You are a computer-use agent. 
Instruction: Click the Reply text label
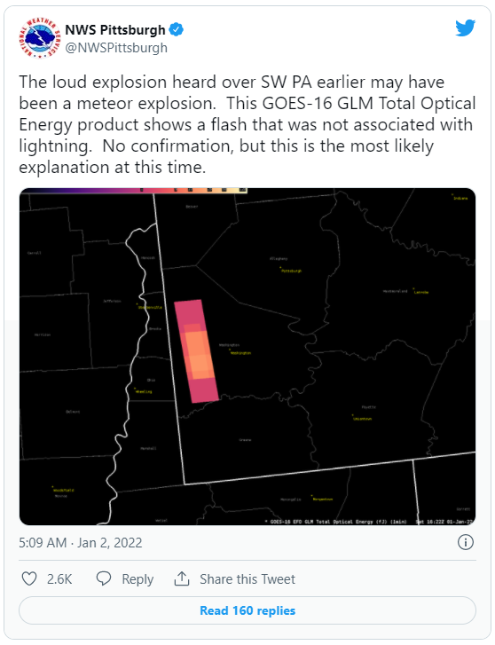tap(137, 579)
